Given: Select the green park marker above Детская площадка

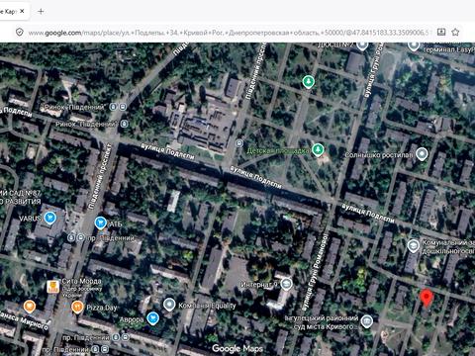Looking at the screenshot, I should point(309,82).
